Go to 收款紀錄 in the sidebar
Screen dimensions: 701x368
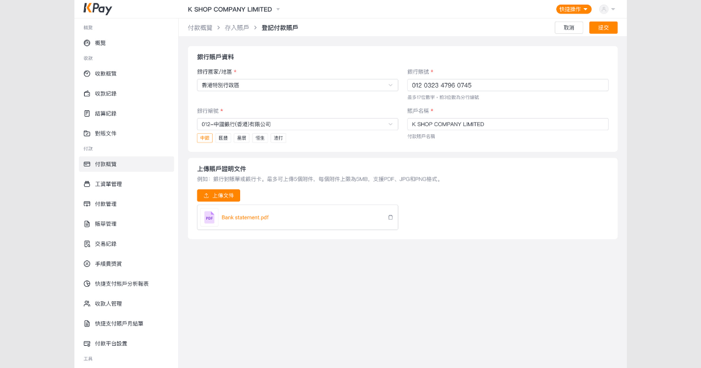[x=105, y=93]
